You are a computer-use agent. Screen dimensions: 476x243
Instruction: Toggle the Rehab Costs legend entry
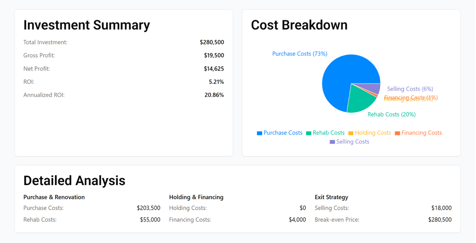click(325, 133)
